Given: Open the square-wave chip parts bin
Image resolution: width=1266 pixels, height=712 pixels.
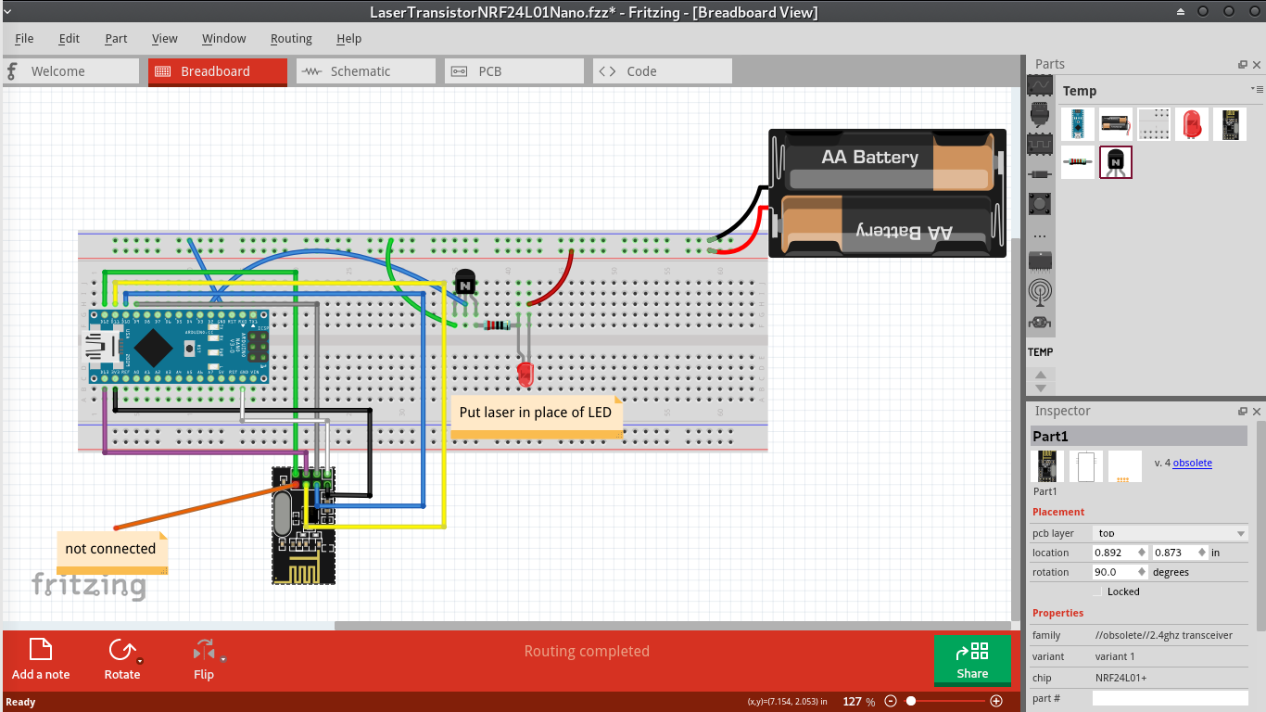Looking at the screenshot, I should click(1040, 145).
